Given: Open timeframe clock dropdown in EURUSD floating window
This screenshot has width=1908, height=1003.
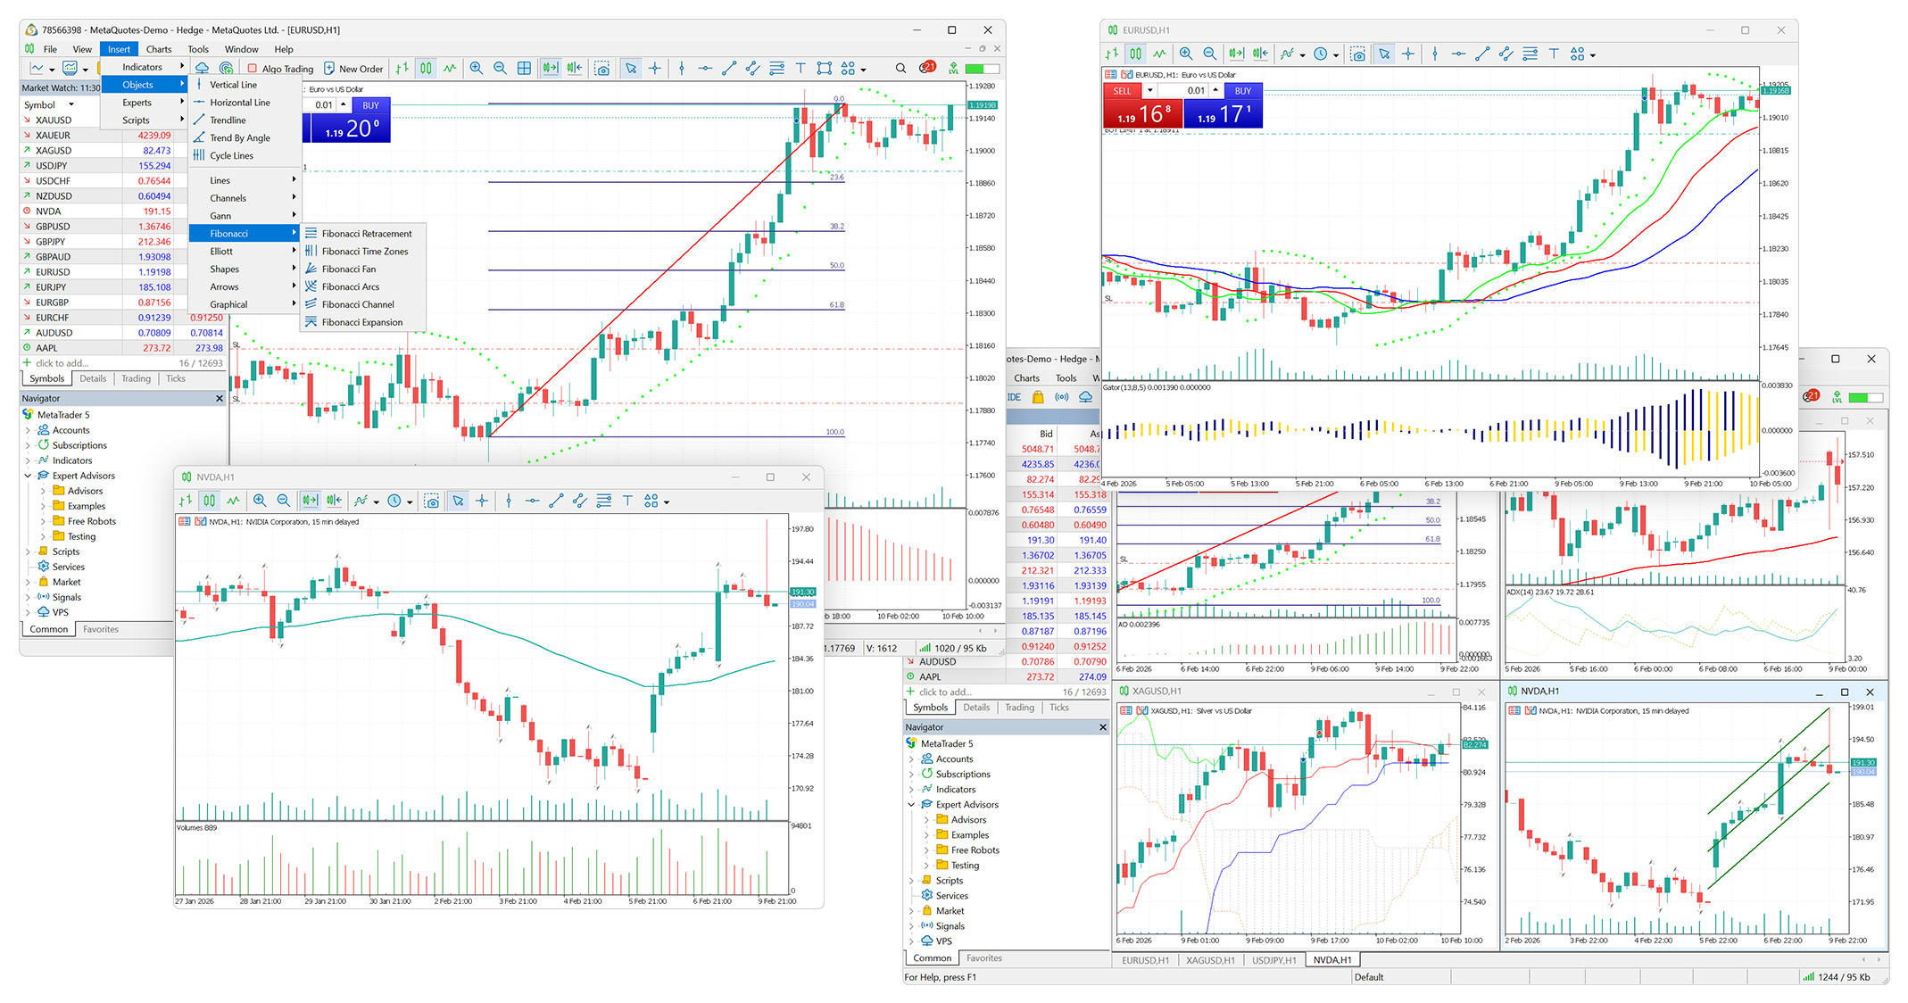Looking at the screenshot, I should 1336,55.
